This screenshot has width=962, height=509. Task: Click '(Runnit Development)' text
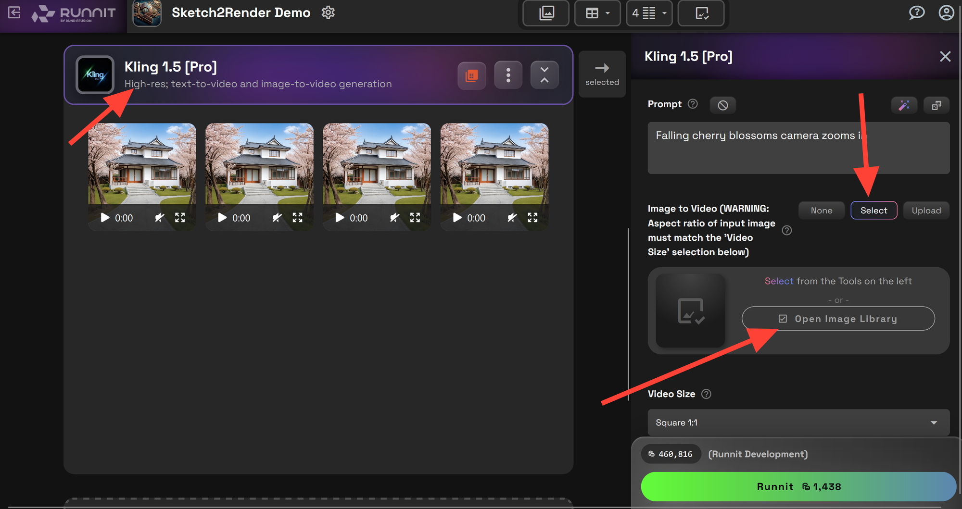click(x=758, y=454)
